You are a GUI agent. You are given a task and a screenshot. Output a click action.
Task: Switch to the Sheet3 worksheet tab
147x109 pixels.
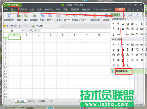pyautogui.click(x=42, y=101)
